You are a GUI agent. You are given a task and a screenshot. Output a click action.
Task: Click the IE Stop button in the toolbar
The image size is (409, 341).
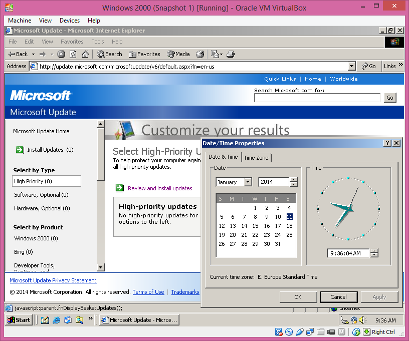(x=61, y=54)
